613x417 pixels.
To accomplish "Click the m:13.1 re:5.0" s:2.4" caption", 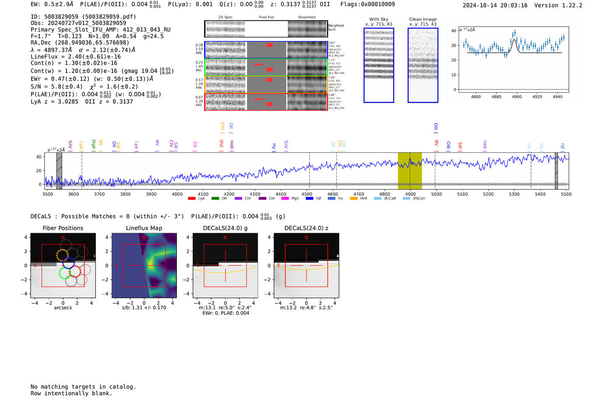I will pyautogui.click(x=225, y=308).
